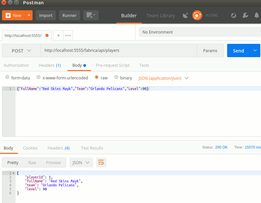Expand the POST method dropdown
261x203 pixels.
coord(21,51)
